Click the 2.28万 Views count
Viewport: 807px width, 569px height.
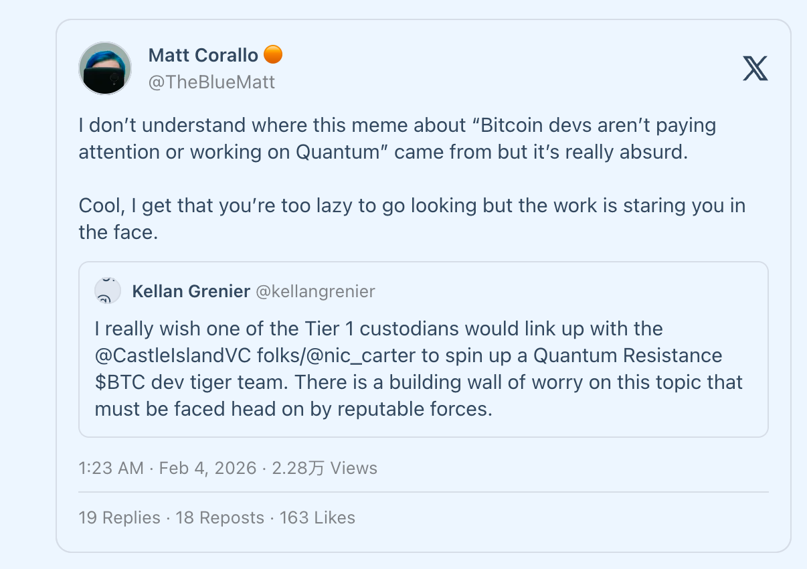(325, 468)
